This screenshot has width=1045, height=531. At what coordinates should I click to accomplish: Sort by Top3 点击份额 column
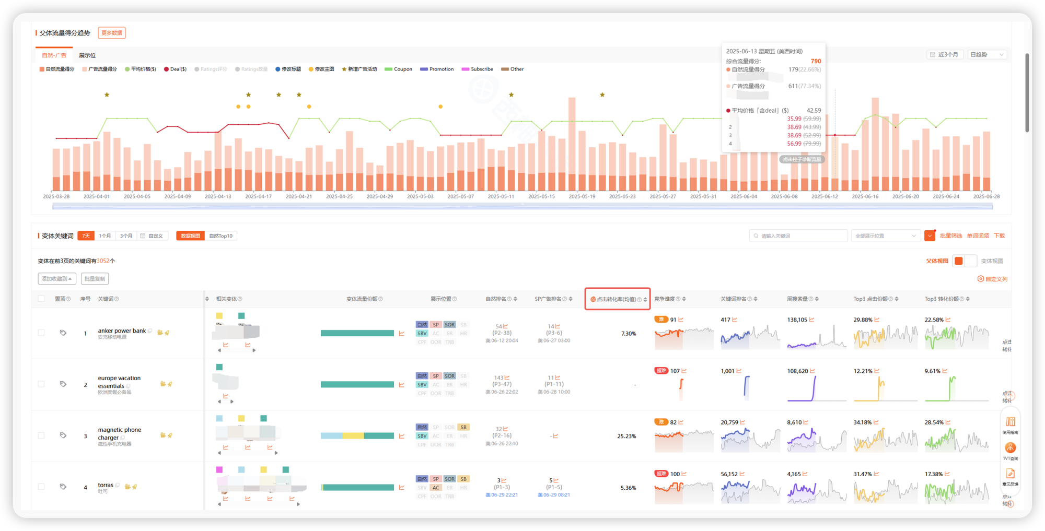(x=897, y=299)
